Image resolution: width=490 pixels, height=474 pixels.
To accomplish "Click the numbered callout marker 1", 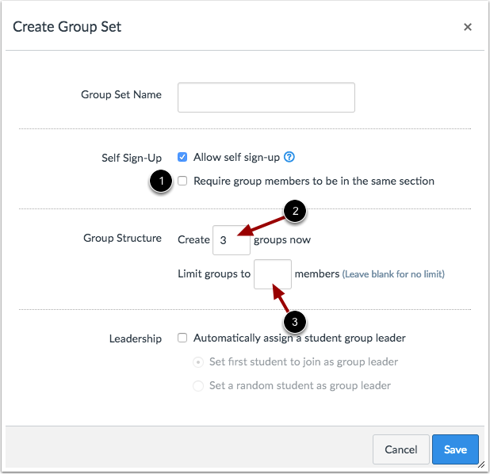I will [161, 181].
